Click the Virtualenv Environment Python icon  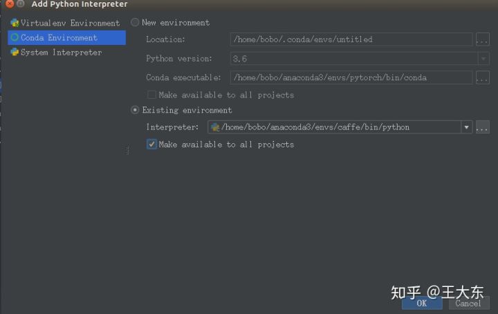click(15, 23)
